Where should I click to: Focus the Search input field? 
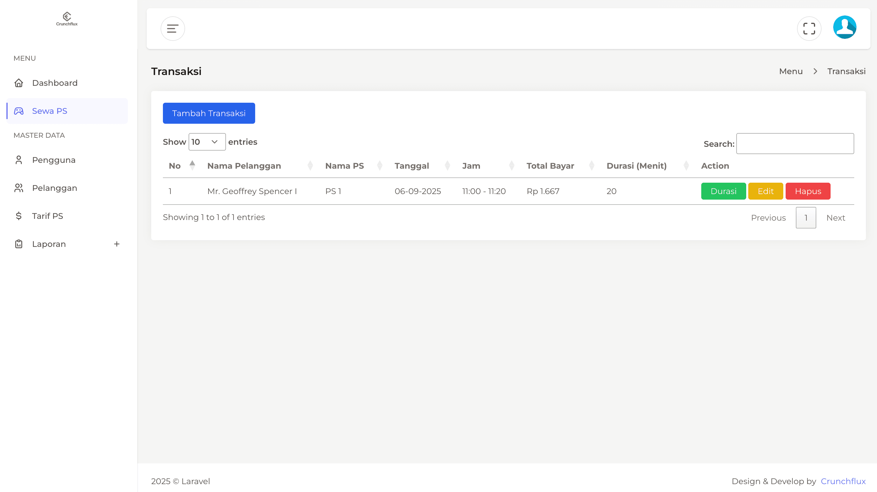(795, 144)
